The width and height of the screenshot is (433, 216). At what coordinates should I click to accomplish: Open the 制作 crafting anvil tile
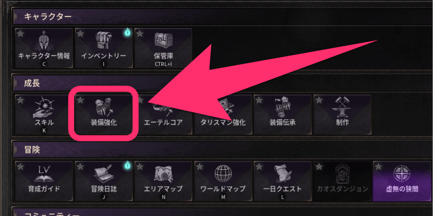(342, 115)
